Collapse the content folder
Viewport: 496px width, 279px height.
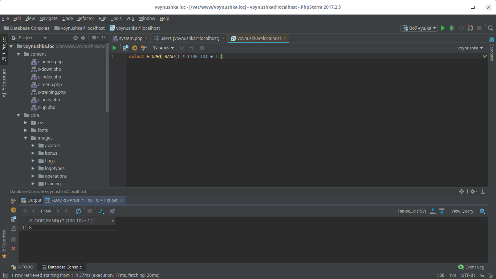point(19,54)
